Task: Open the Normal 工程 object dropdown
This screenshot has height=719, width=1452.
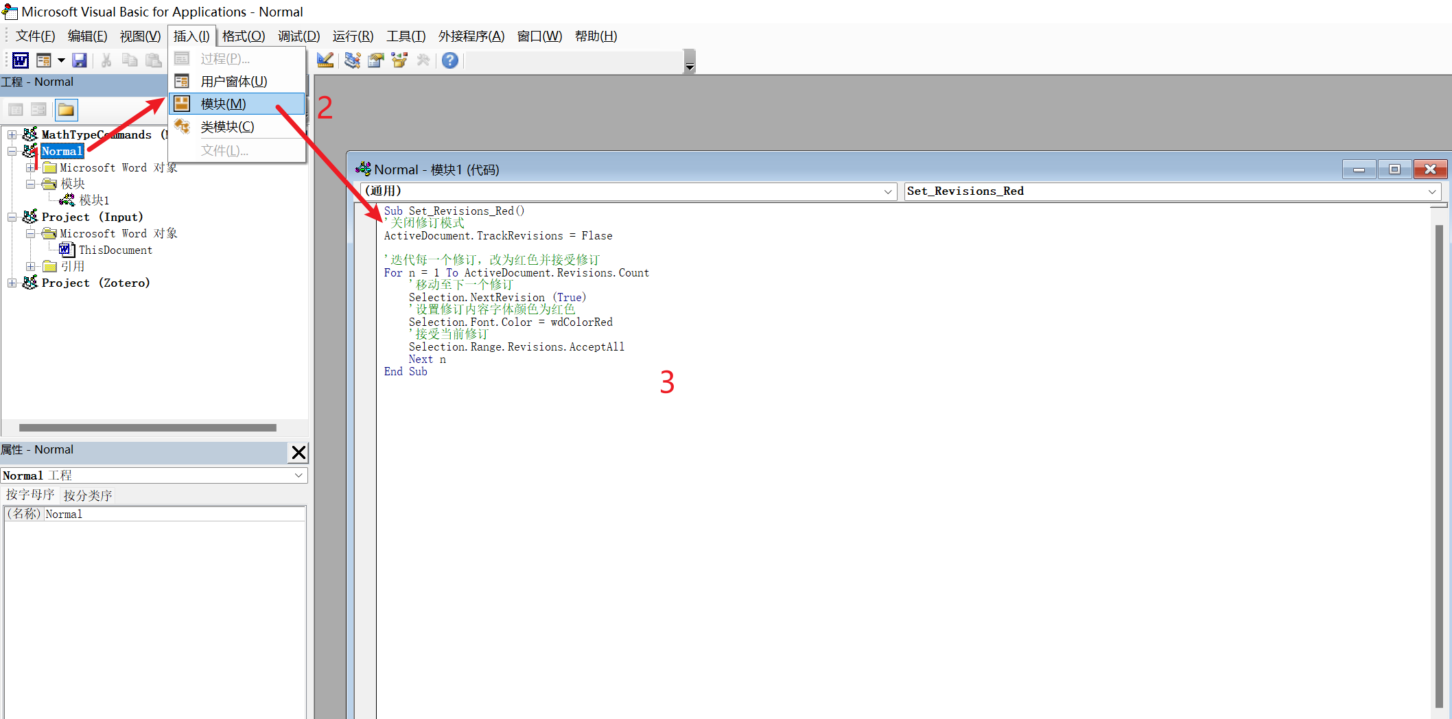Action: pyautogui.click(x=299, y=475)
